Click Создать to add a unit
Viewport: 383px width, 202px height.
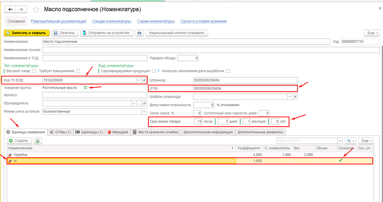pyautogui.click(x=19, y=141)
